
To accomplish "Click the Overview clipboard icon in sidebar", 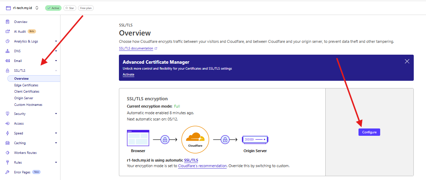I will pos(8,22).
